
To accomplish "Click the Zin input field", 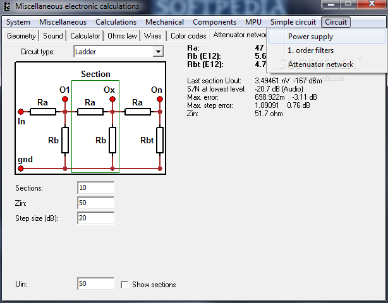I will tap(96, 203).
